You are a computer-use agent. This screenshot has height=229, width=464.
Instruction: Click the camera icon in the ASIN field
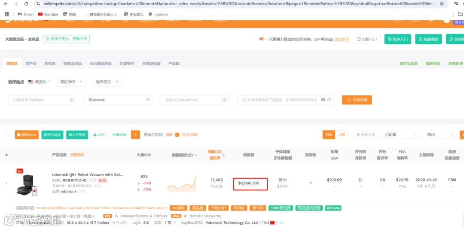(x=323, y=100)
